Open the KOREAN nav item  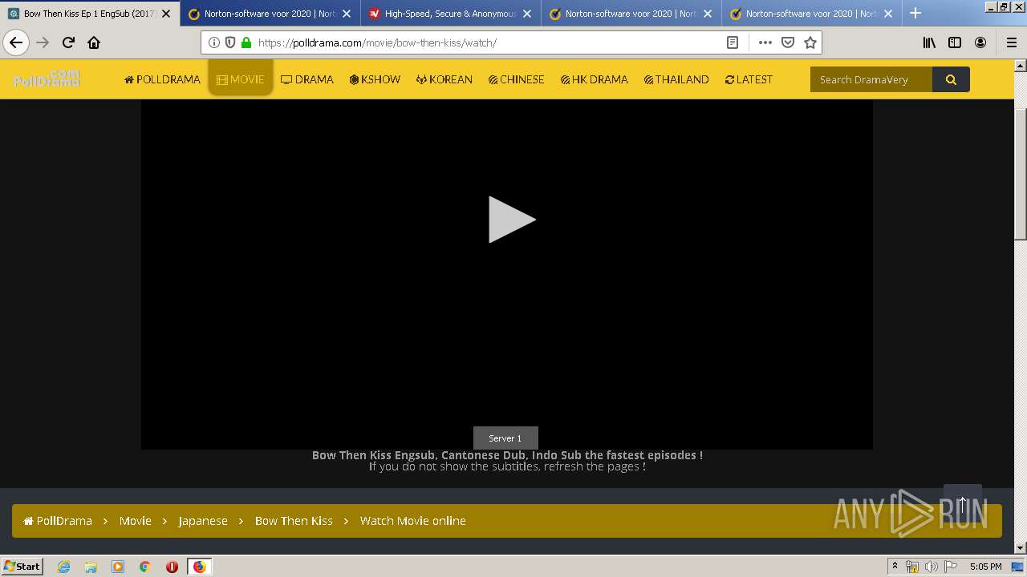click(444, 79)
